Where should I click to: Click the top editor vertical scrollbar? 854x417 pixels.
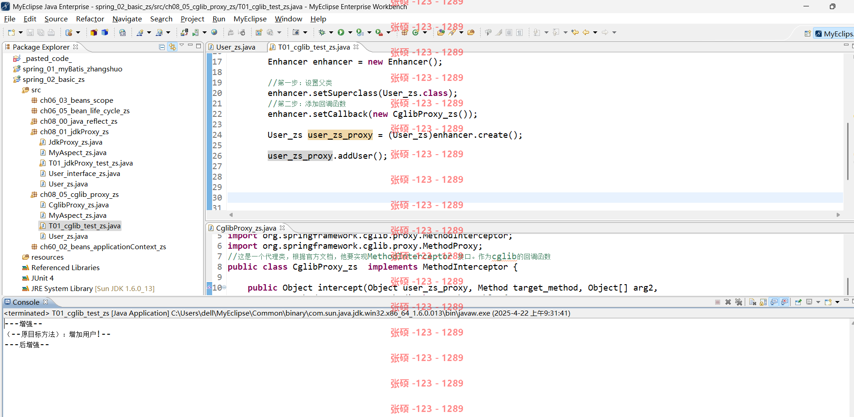[848, 151]
